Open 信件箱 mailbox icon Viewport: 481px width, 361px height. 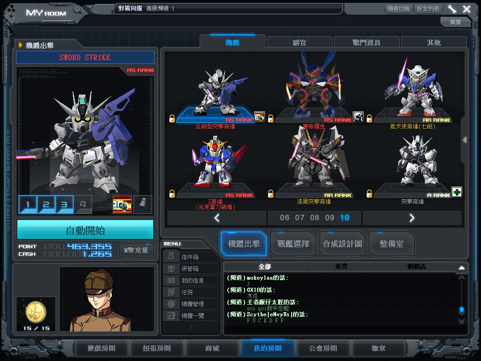171,257
